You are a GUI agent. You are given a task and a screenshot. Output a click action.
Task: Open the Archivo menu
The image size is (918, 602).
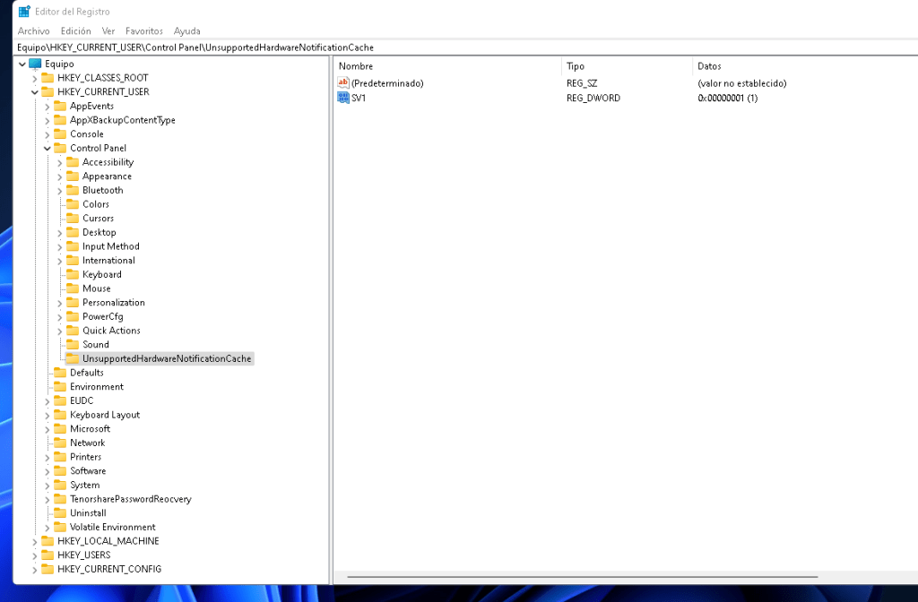(33, 30)
